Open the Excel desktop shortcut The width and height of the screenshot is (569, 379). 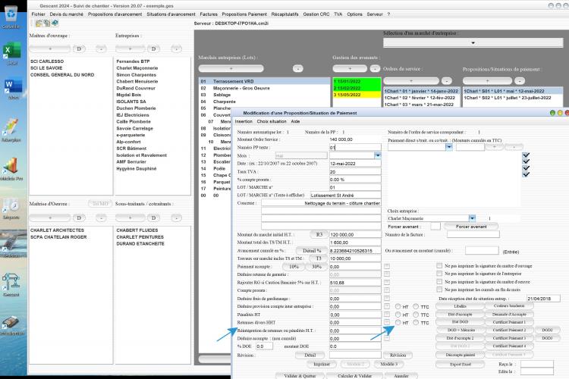click(x=12, y=54)
